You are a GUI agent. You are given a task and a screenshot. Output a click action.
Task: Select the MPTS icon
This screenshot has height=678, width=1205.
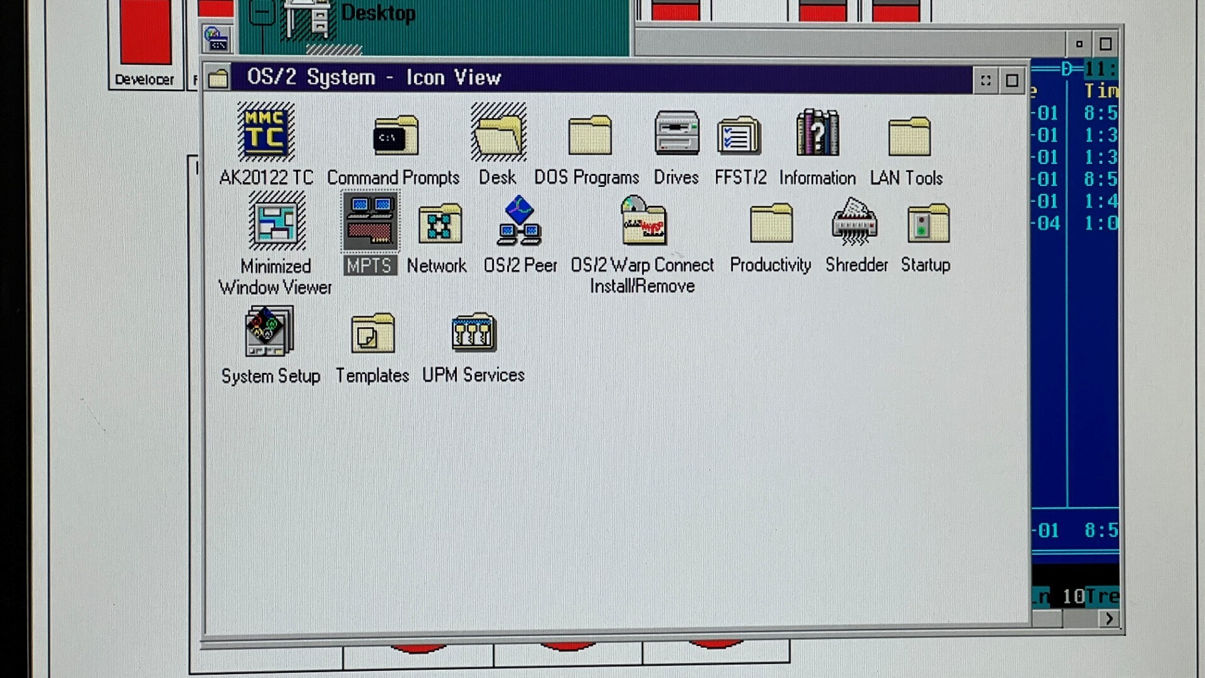(370, 221)
